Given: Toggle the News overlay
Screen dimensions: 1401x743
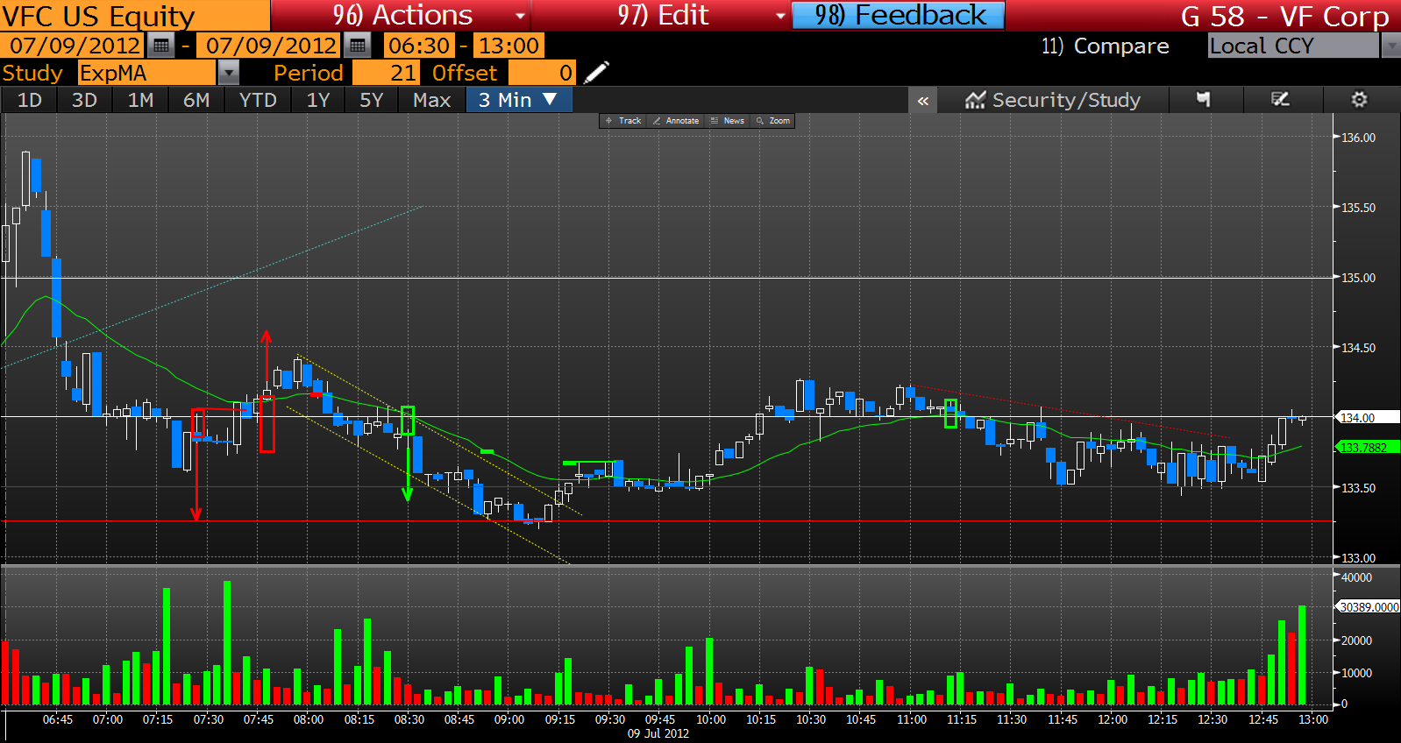Looking at the screenshot, I should [x=728, y=121].
